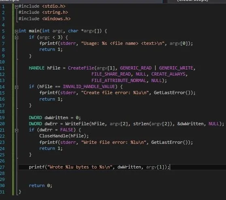Collapse the argc check if-block
Image resolution: width=226 pixels, height=200 pixels.
click(x=17, y=38)
